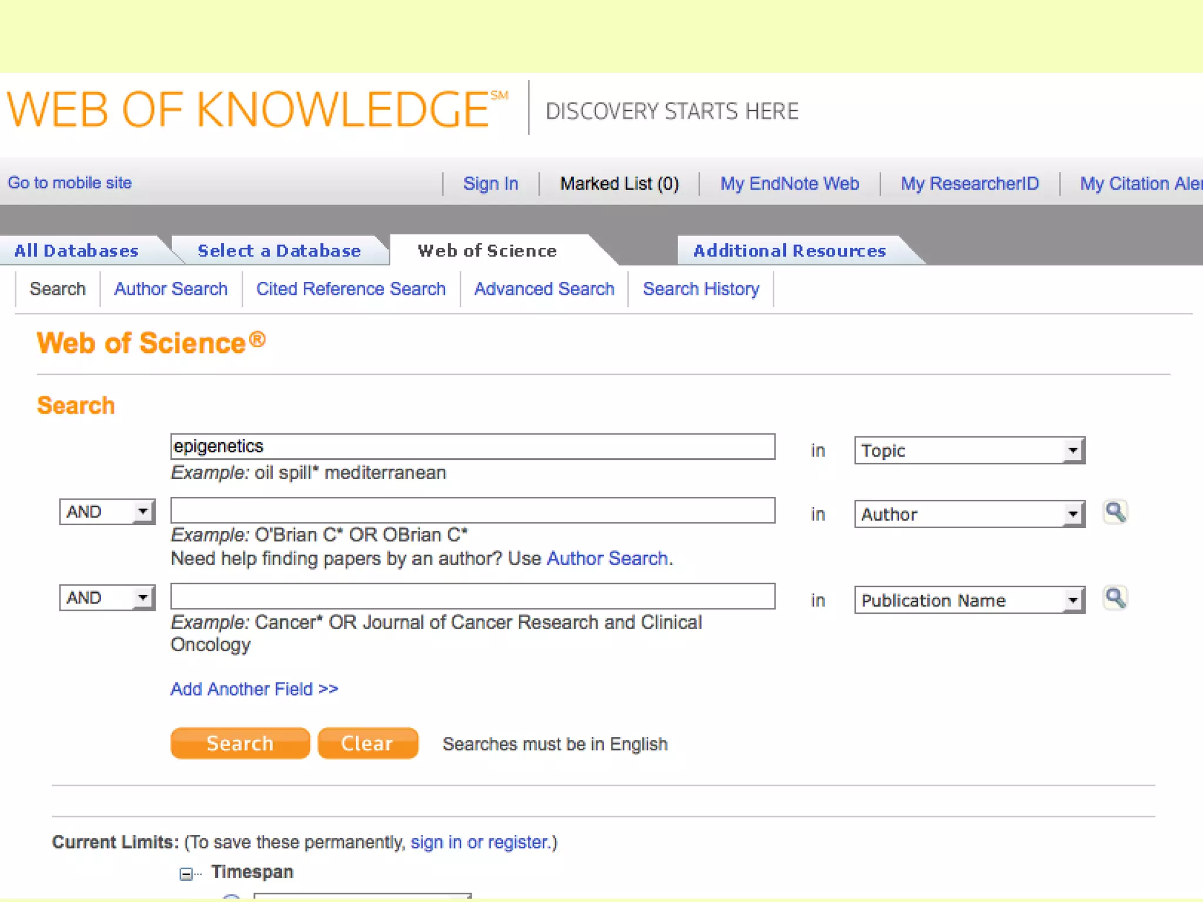Click Add Another Field link
1203x902 pixels.
pyautogui.click(x=254, y=689)
